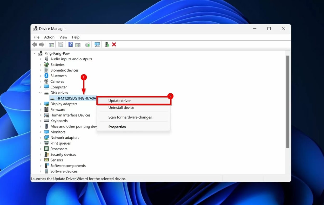Expand Human Interface Devices category
The height and width of the screenshot is (205, 324).
[40, 115]
